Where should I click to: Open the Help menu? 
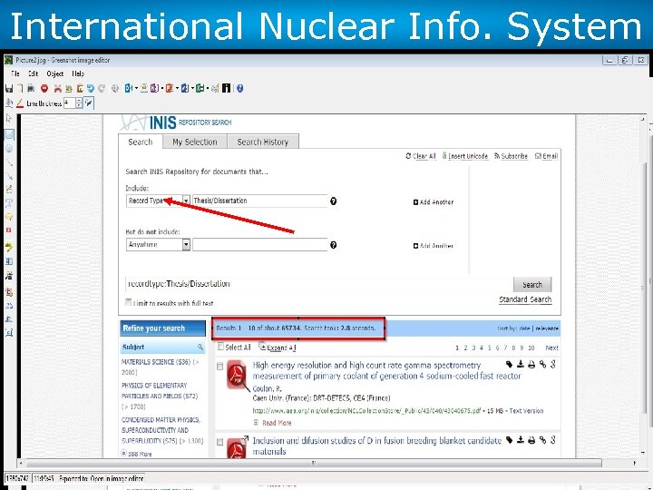coord(78,73)
